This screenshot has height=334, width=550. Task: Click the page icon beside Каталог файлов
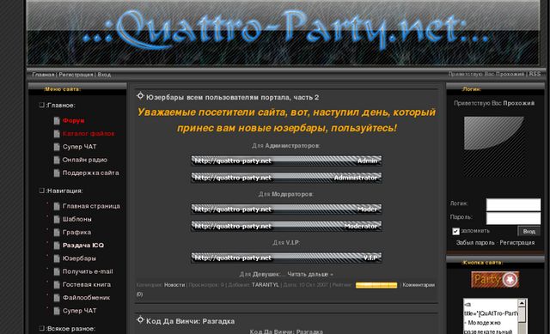57,134
